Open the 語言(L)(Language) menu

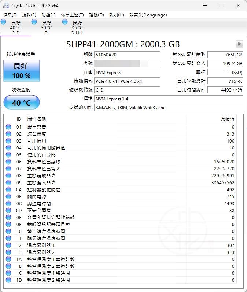[148, 15]
